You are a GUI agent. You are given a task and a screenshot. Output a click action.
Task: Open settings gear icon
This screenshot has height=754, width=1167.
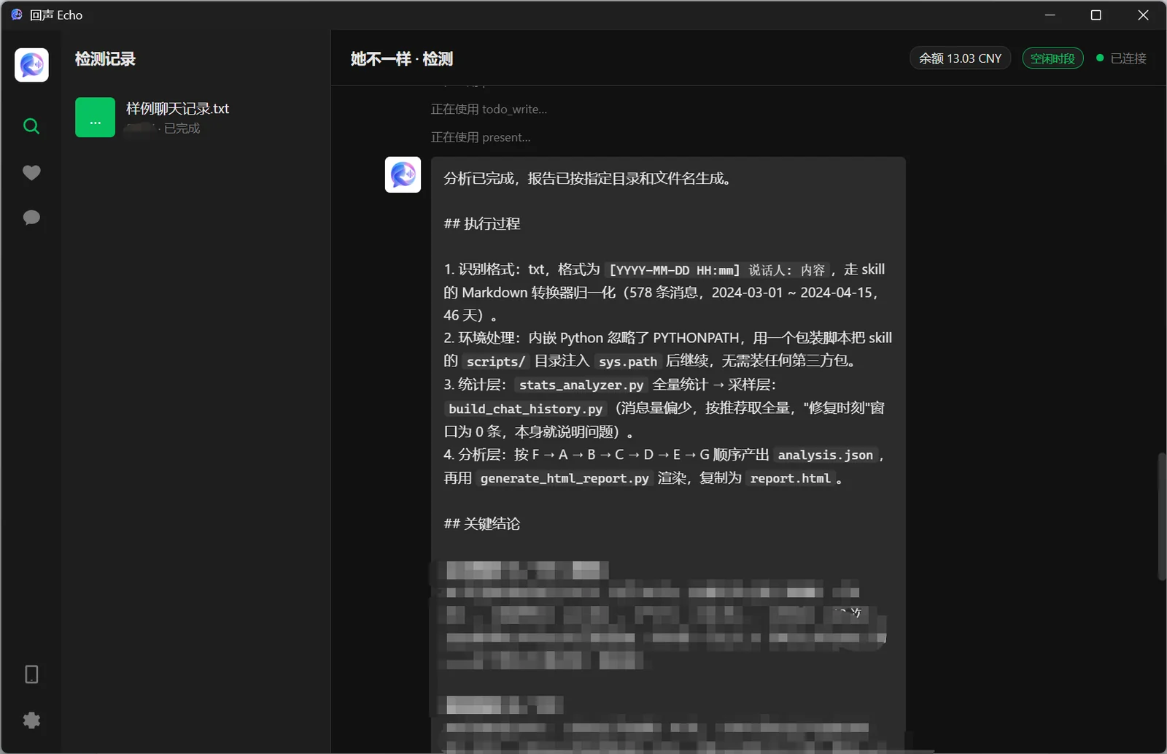31,720
